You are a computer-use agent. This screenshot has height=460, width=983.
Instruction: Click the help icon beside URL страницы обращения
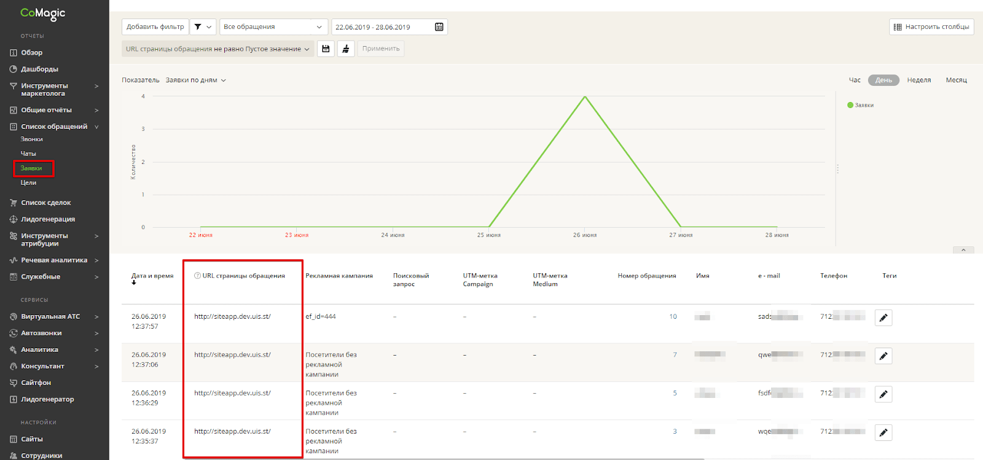point(197,276)
